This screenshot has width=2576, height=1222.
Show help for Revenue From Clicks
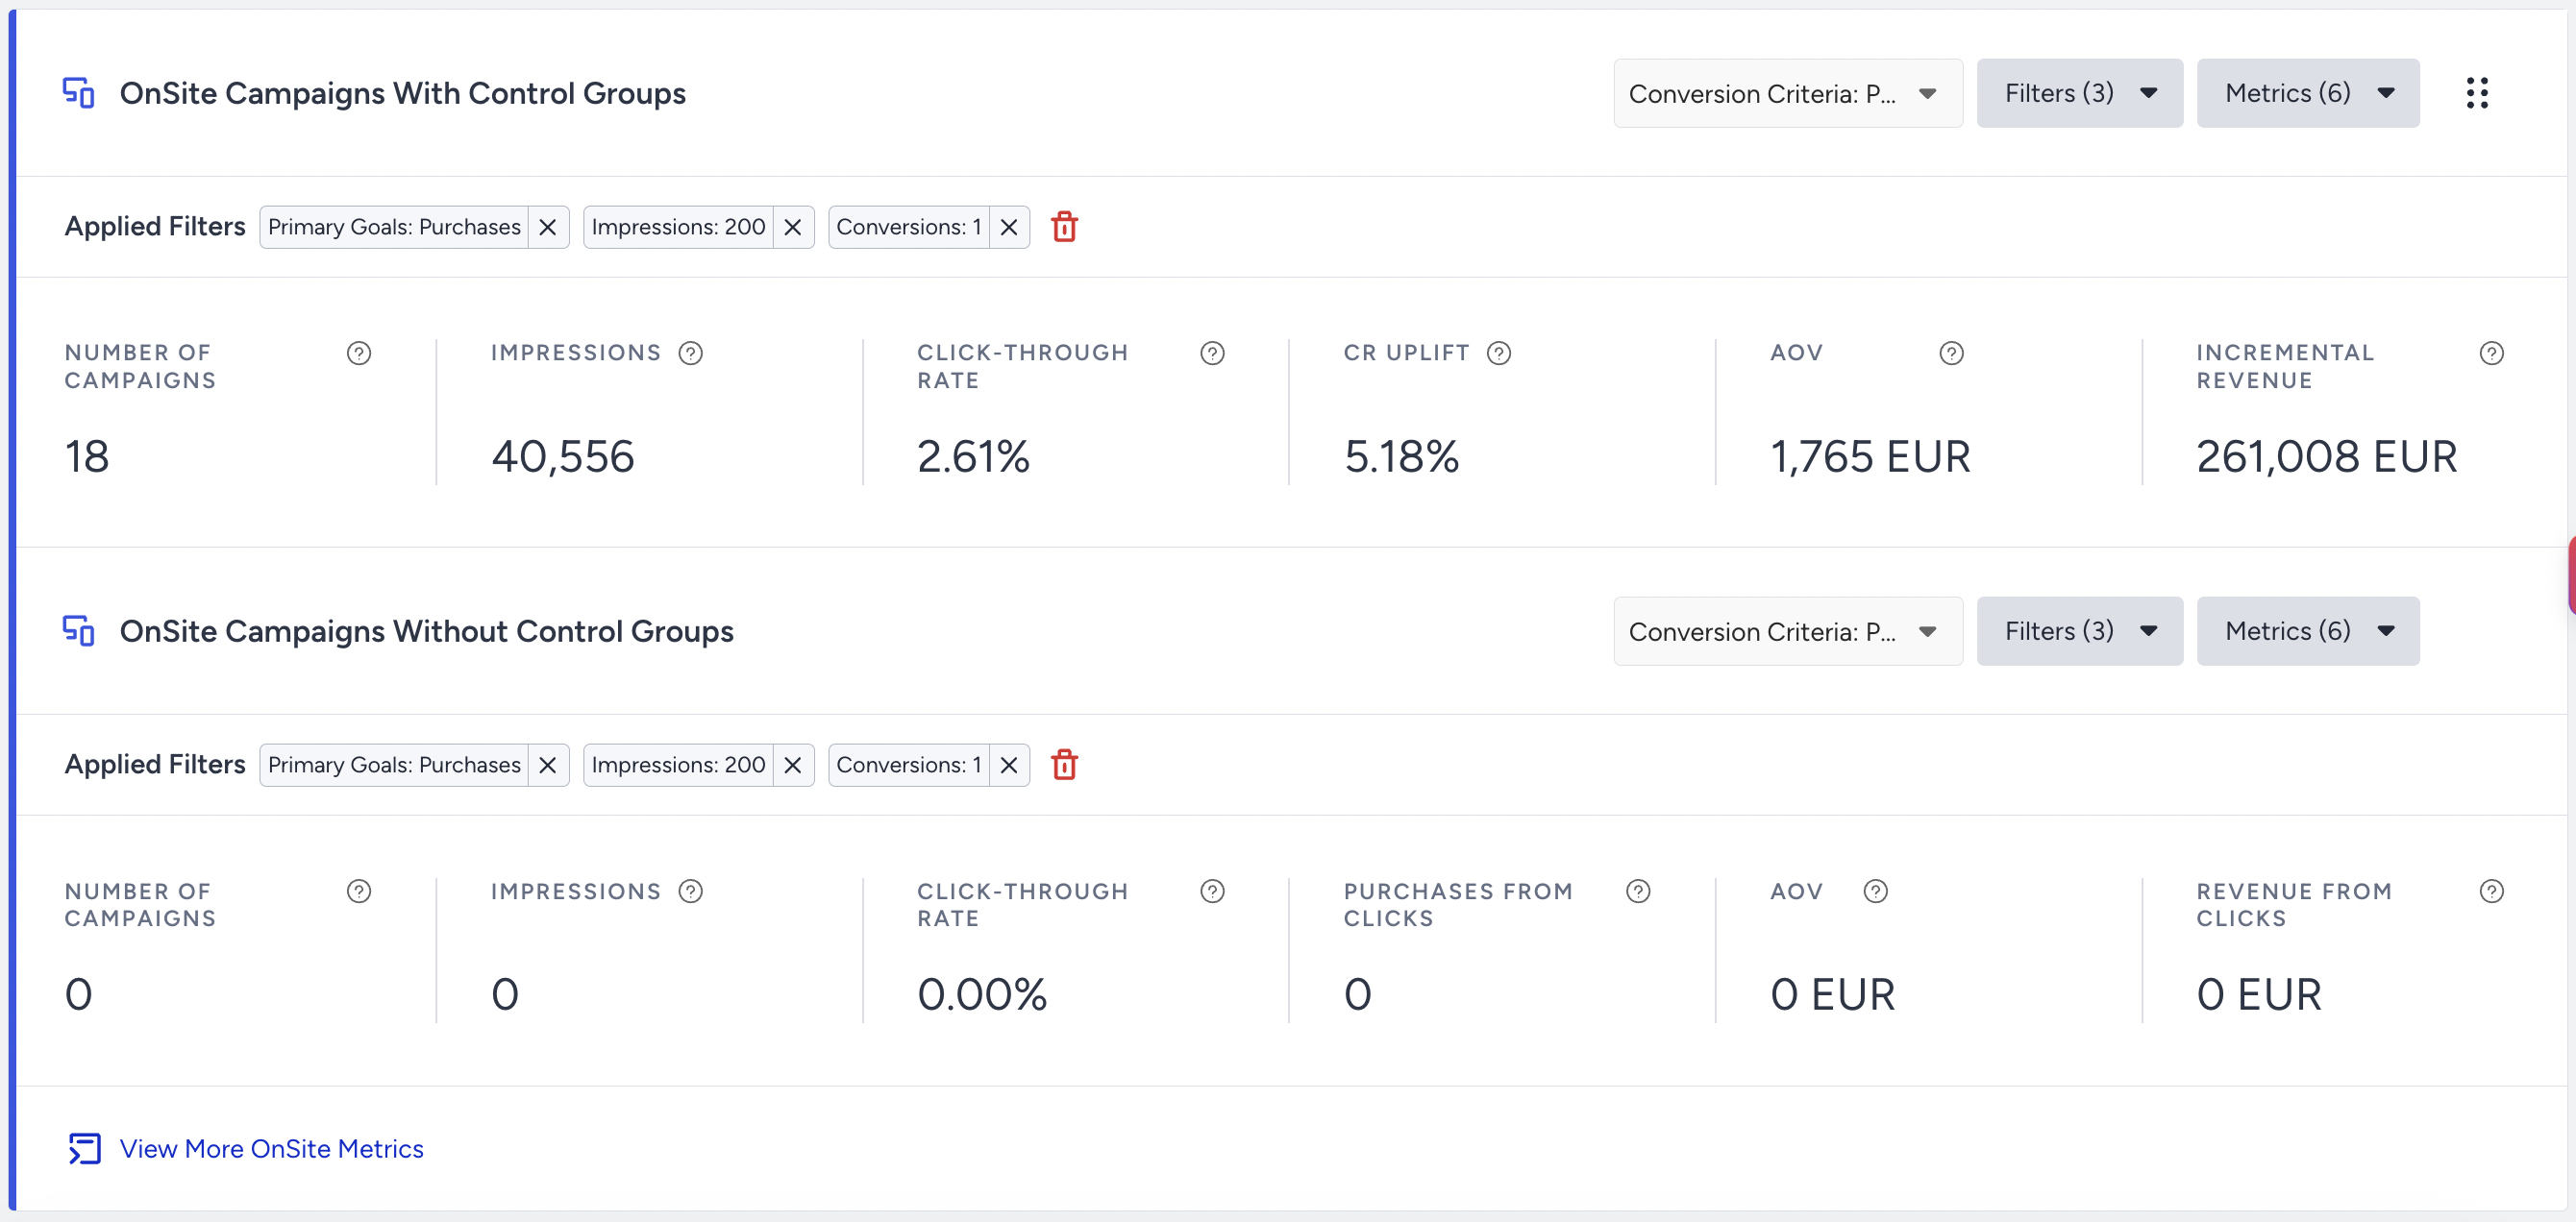2491,891
